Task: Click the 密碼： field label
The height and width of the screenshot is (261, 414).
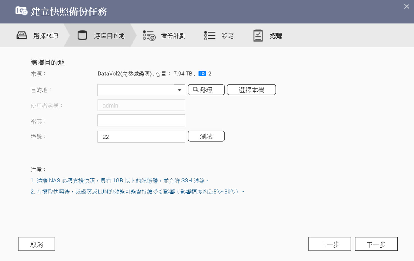Action: (x=39, y=122)
